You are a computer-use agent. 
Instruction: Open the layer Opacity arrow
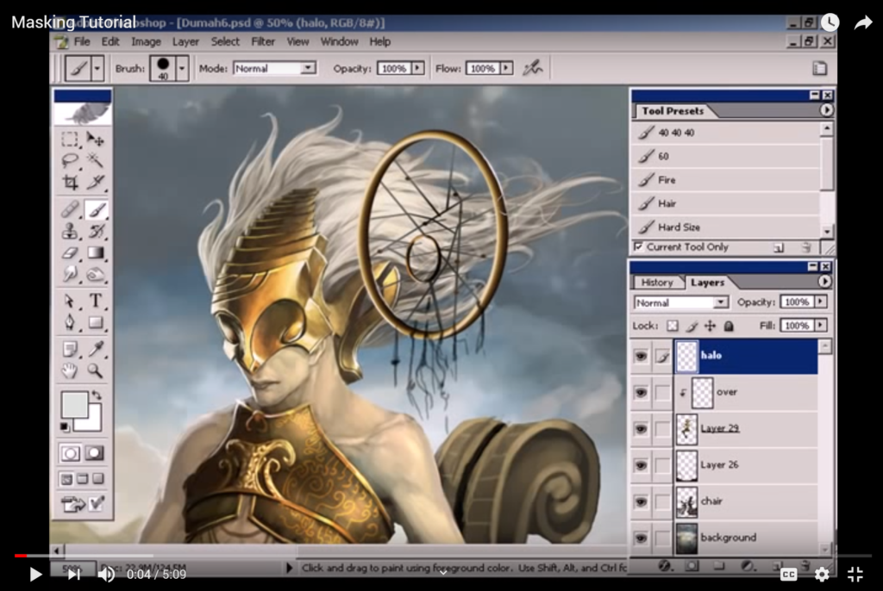tap(821, 302)
